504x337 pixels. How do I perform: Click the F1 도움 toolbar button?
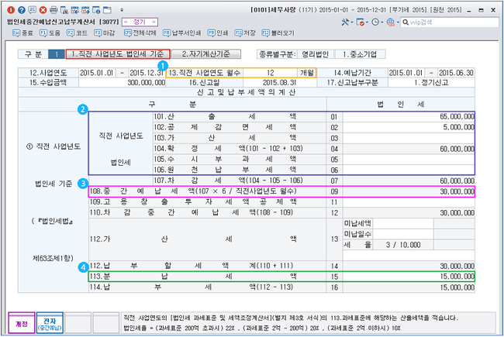point(50,33)
